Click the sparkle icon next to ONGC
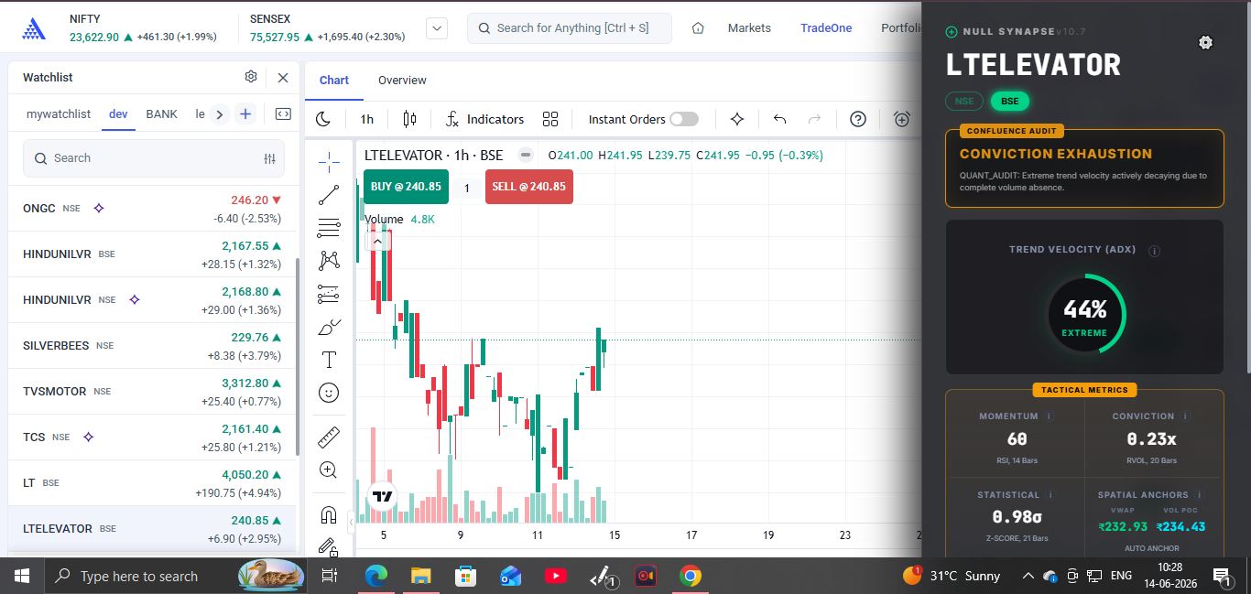The image size is (1251, 594). [x=99, y=208]
